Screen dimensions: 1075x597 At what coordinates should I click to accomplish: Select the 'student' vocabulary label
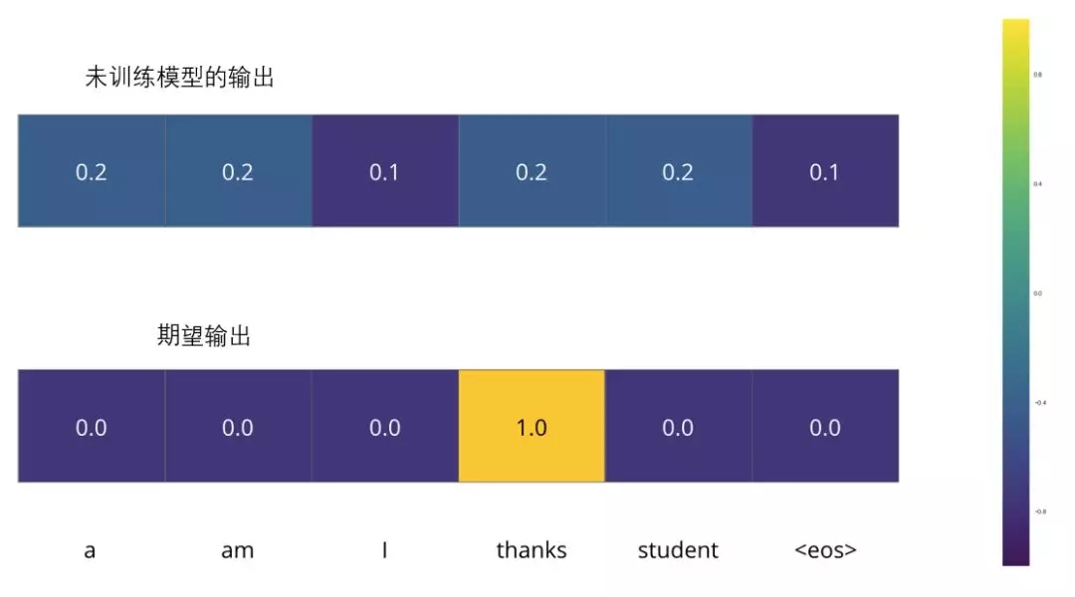(x=678, y=549)
